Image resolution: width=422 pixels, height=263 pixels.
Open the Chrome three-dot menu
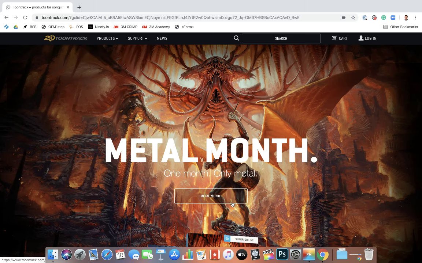point(415,18)
